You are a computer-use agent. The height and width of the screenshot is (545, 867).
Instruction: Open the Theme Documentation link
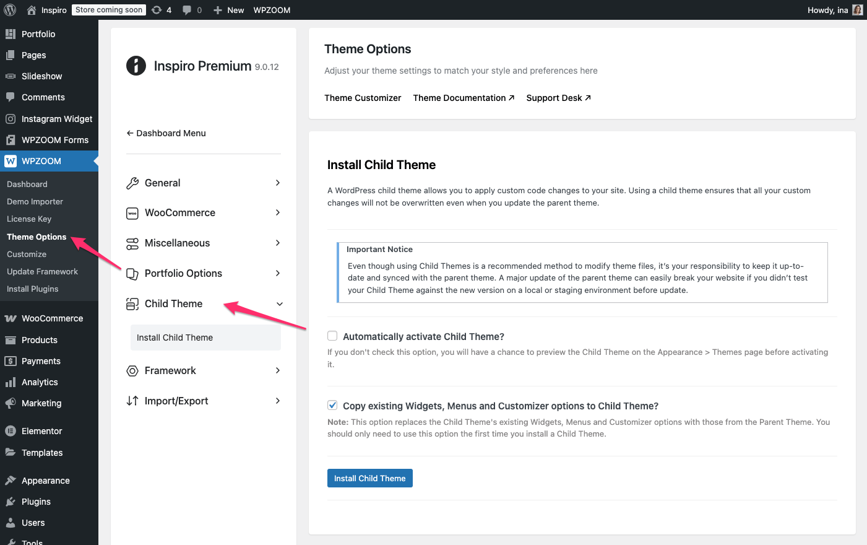(463, 98)
